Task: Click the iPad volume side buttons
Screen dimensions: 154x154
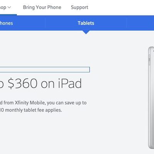Action: coord(149,59)
